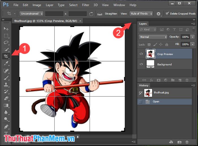This screenshot has height=146, width=198.
Task: Click the link layers icon
Action: (x=144, y=80)
